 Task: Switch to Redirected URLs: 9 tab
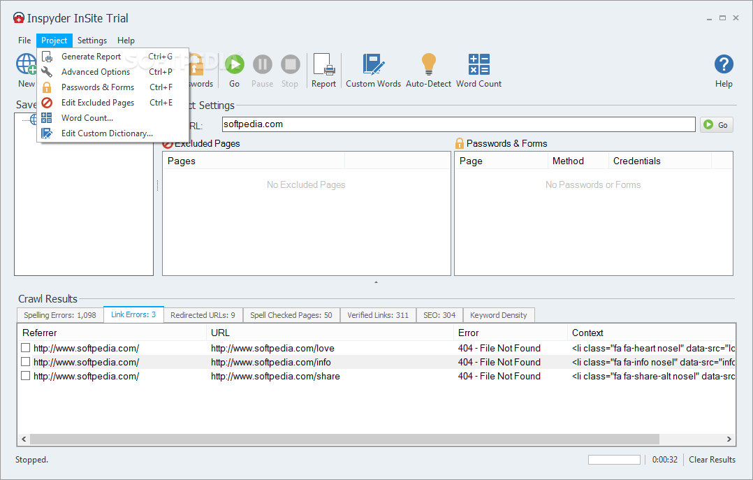pyautogui.click(x=203, y=315)
